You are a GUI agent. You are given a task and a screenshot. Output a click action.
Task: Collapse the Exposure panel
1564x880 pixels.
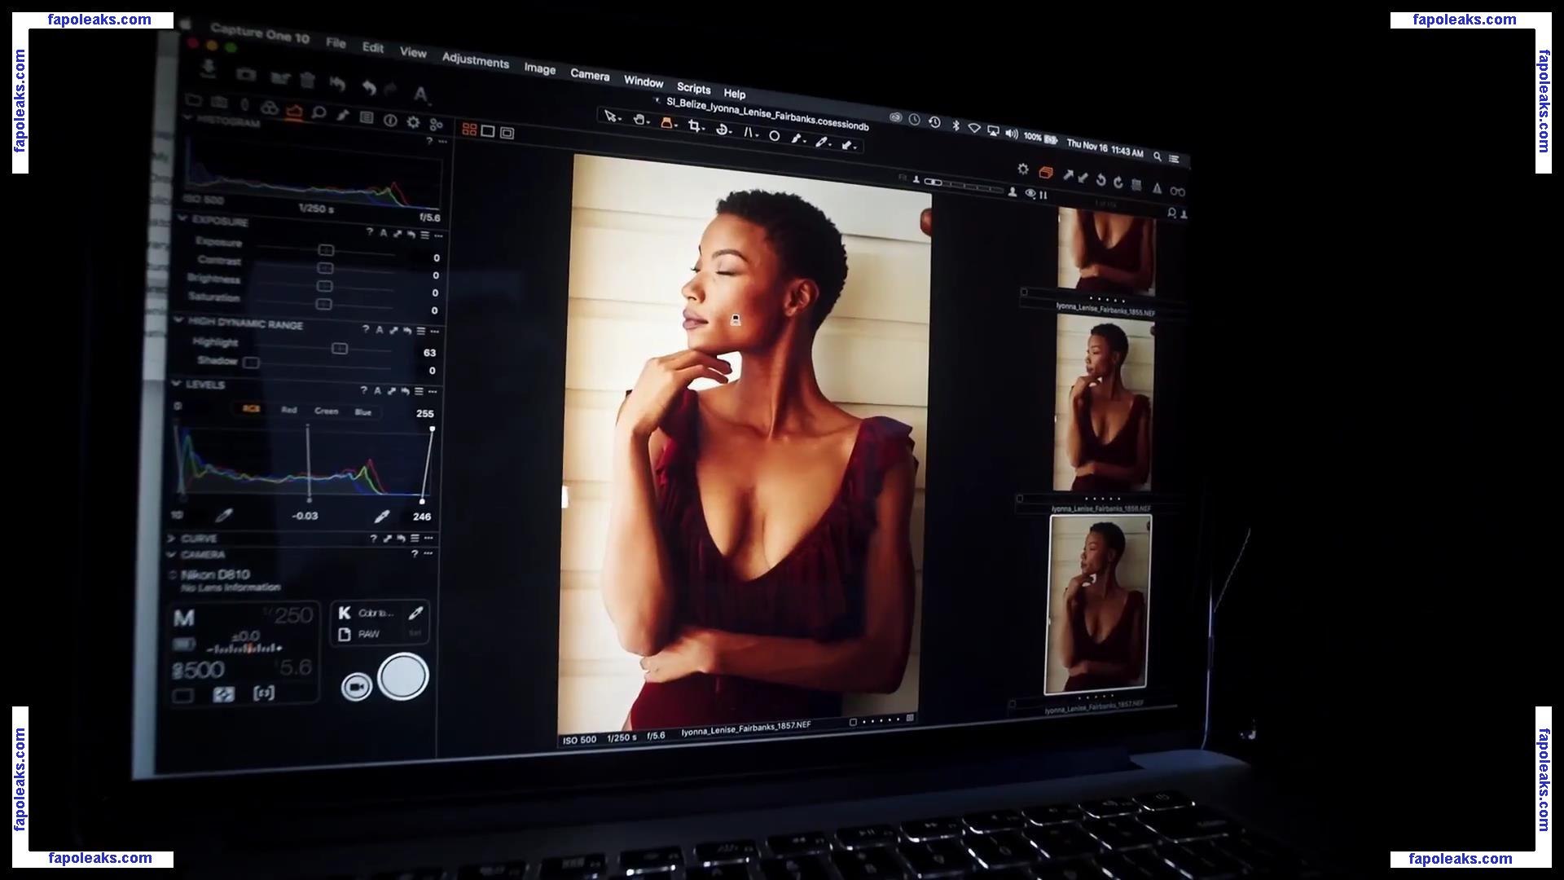(182, 219)
